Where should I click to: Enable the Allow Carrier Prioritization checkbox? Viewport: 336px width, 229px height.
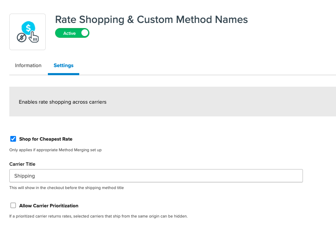click(13, 206)
